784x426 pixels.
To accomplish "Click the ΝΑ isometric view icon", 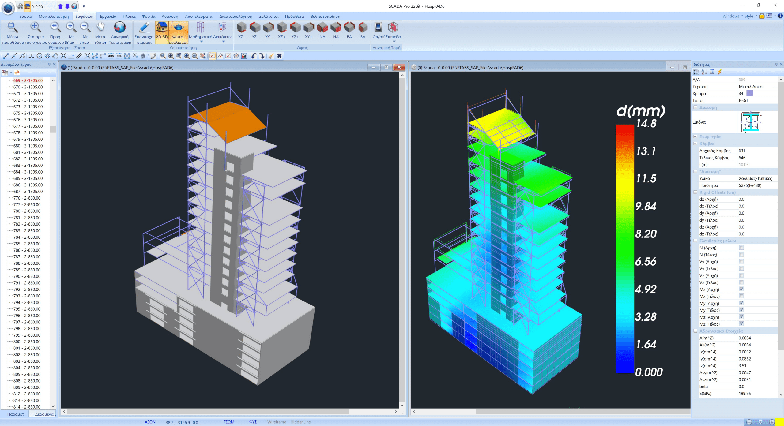I will pyautogui.click(x=336, y=28).
